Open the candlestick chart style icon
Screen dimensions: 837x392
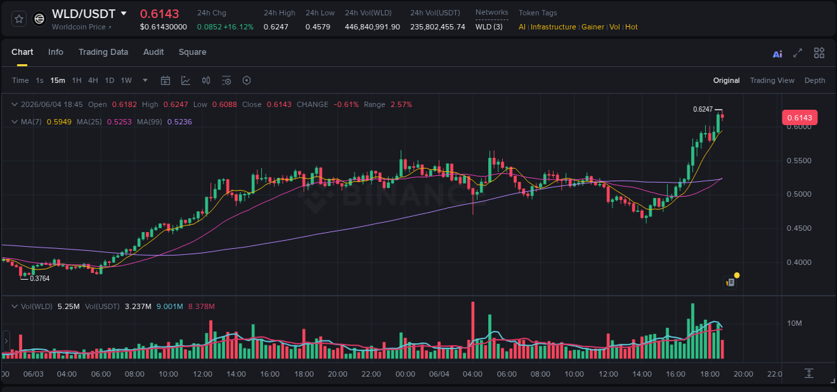[206, 80]
